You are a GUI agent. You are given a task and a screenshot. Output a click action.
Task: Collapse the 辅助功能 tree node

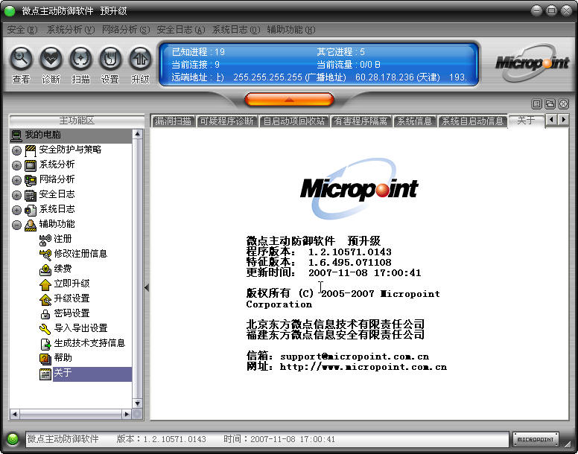[16, 225]
